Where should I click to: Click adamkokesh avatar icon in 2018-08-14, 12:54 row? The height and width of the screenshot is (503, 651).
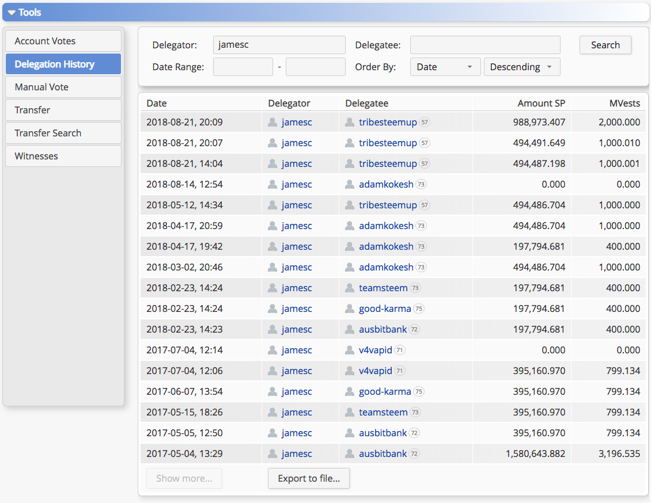point(350,184)
